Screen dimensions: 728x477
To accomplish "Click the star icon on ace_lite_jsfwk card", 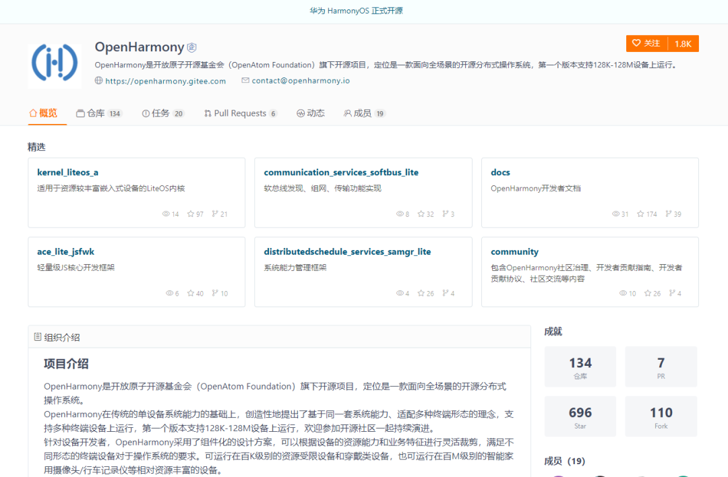I will [x=190, y=293].
